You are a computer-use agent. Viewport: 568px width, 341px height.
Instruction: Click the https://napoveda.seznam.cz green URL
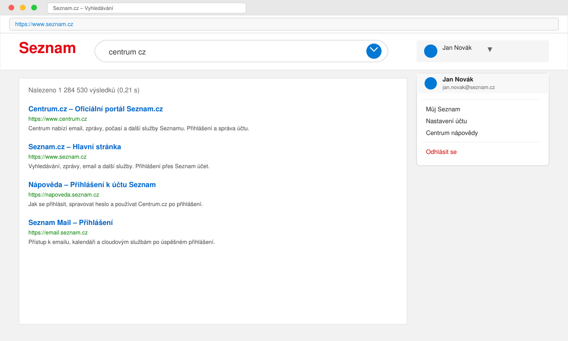coord(63,195)
